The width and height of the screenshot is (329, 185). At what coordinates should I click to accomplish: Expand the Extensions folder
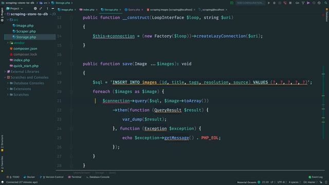(8, 89)
